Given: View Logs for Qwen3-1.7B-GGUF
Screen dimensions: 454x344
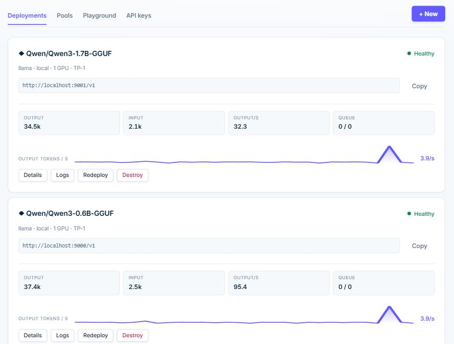Looking at the screenshot, I should point(62,175).
